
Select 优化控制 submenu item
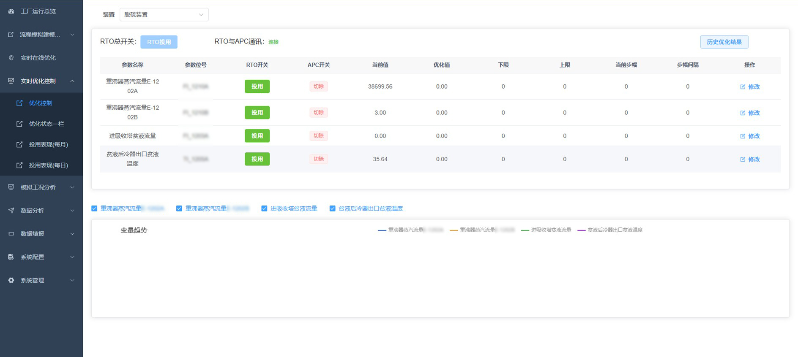41,103
